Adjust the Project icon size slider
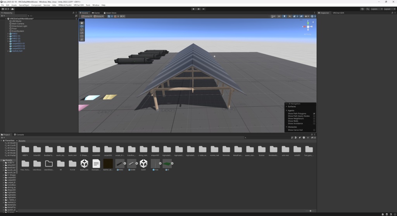Image resolution: width=397 pixels, height=216 pixels. 310,211
